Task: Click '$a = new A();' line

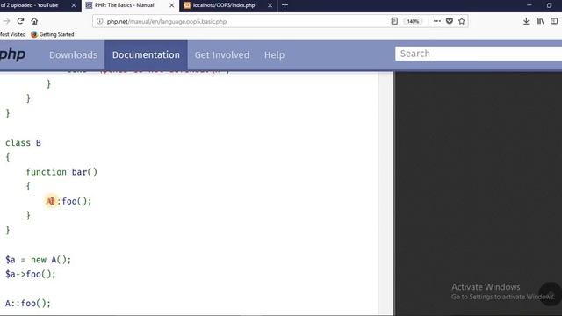Action: [x=38, y=260]
